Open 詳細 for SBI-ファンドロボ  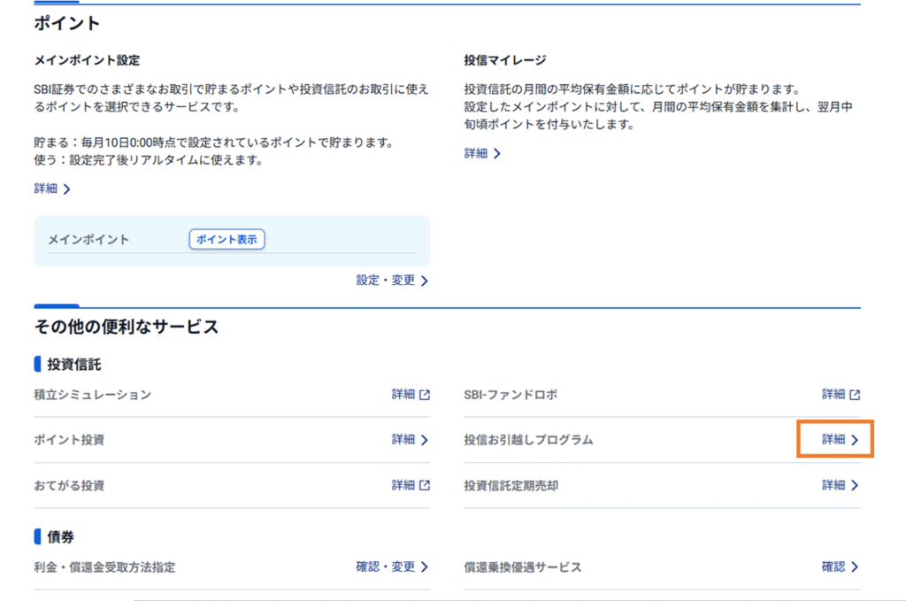tap(833, 395)
